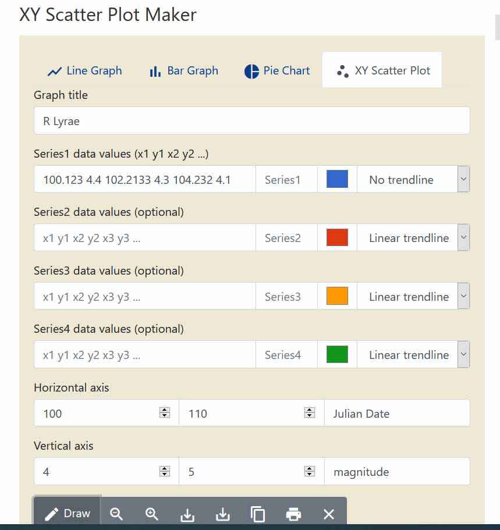Screen dimensions: 500x530
Task: Select the XY Scatter Plot tab
Action: click(x=382, y=70)
